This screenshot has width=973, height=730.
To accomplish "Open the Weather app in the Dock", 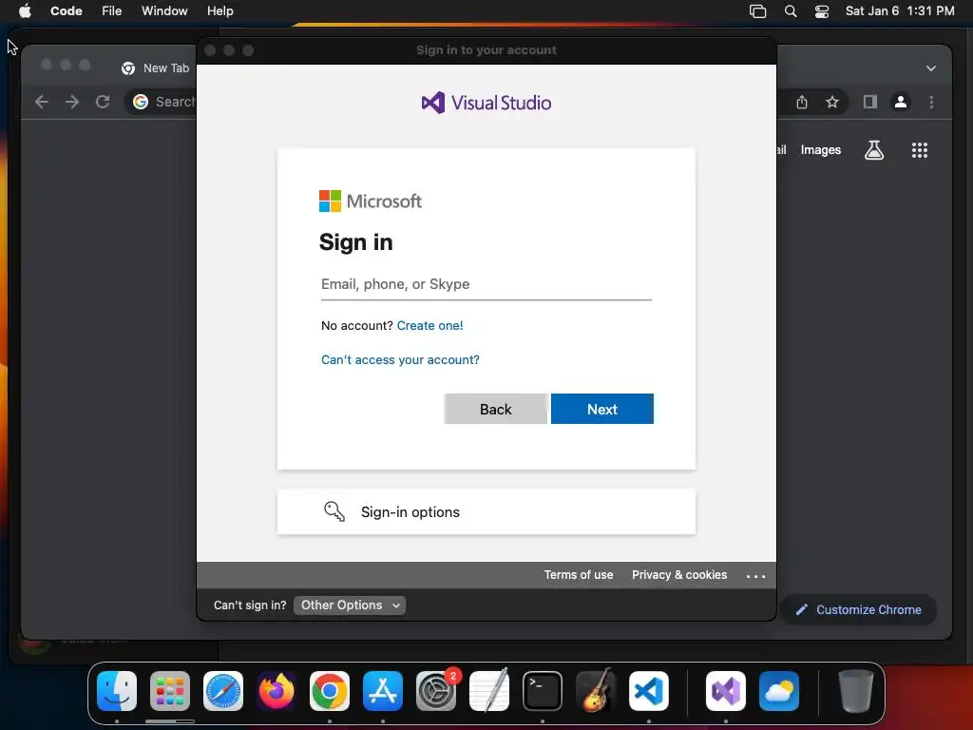I will click(x=779, y=691).
